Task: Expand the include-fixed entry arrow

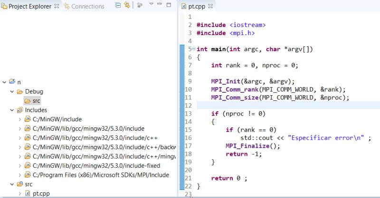Action: pyautogui.click(x=20, y=166)
